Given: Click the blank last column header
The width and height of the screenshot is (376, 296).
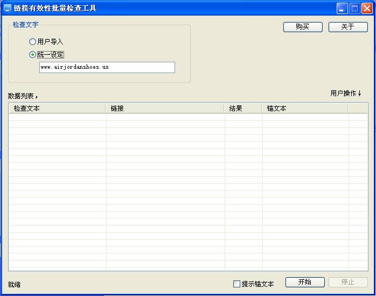Looking at the screenshot, I should tap(358, 109).
